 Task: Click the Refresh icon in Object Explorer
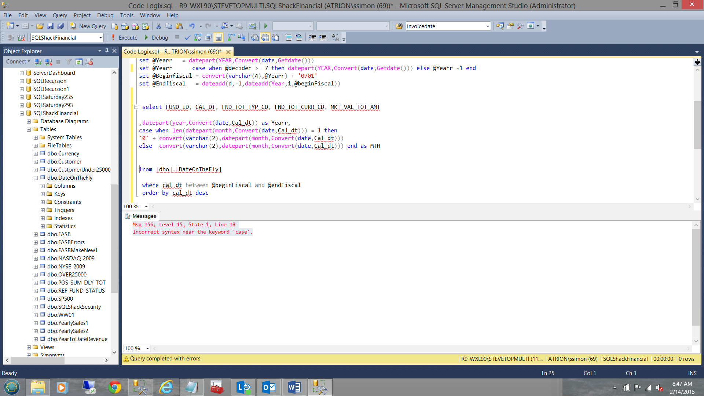79,62
